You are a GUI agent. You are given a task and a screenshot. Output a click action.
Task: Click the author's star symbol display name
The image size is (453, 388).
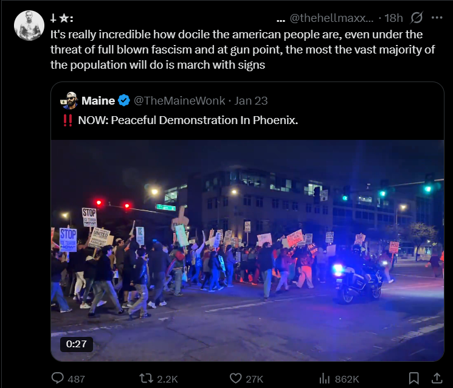tap(61, 18)
